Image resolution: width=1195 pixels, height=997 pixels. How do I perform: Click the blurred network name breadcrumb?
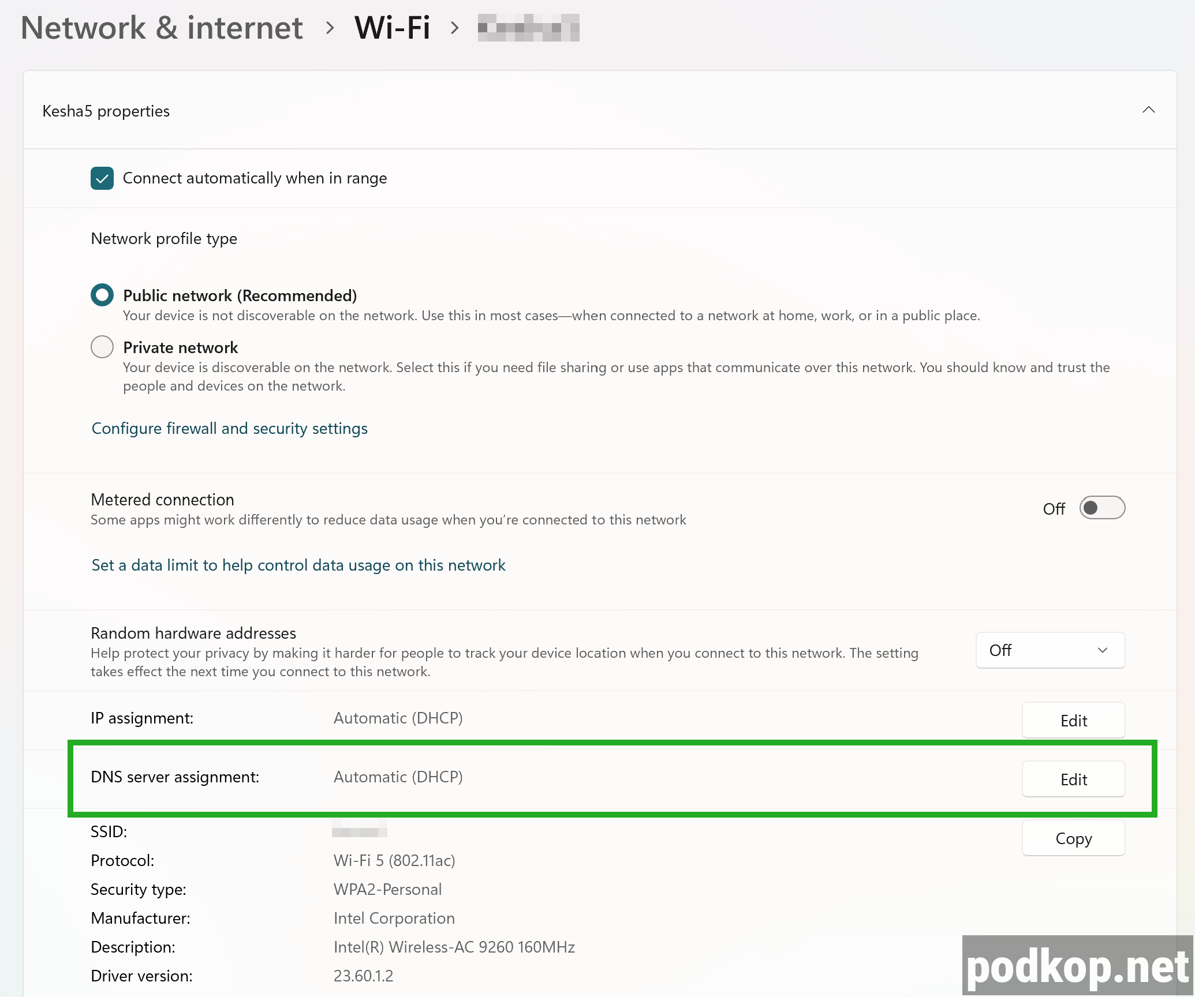[x=528, y=28]
